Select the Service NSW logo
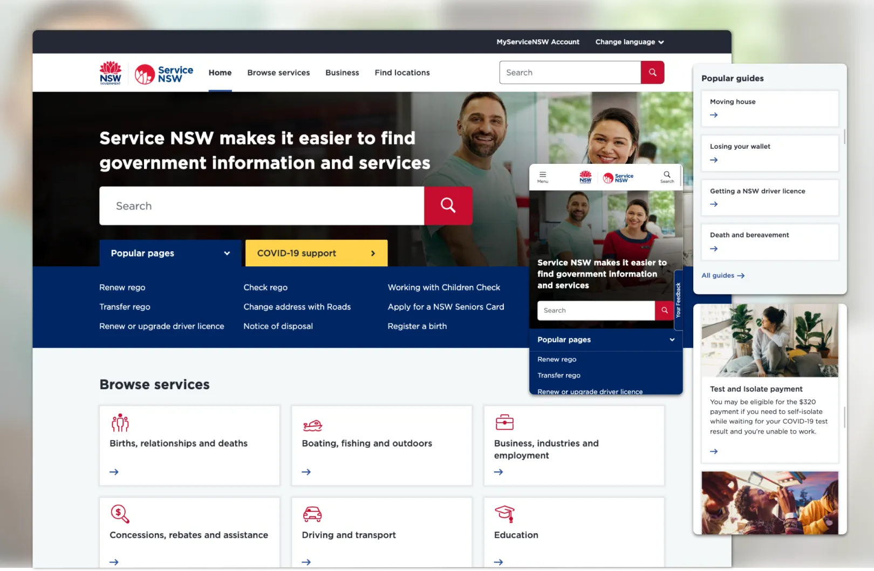This screenshot has width=874, height=571. coord(163,73)
